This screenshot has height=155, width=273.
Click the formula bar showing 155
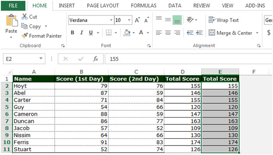click(x=189, y=59)
